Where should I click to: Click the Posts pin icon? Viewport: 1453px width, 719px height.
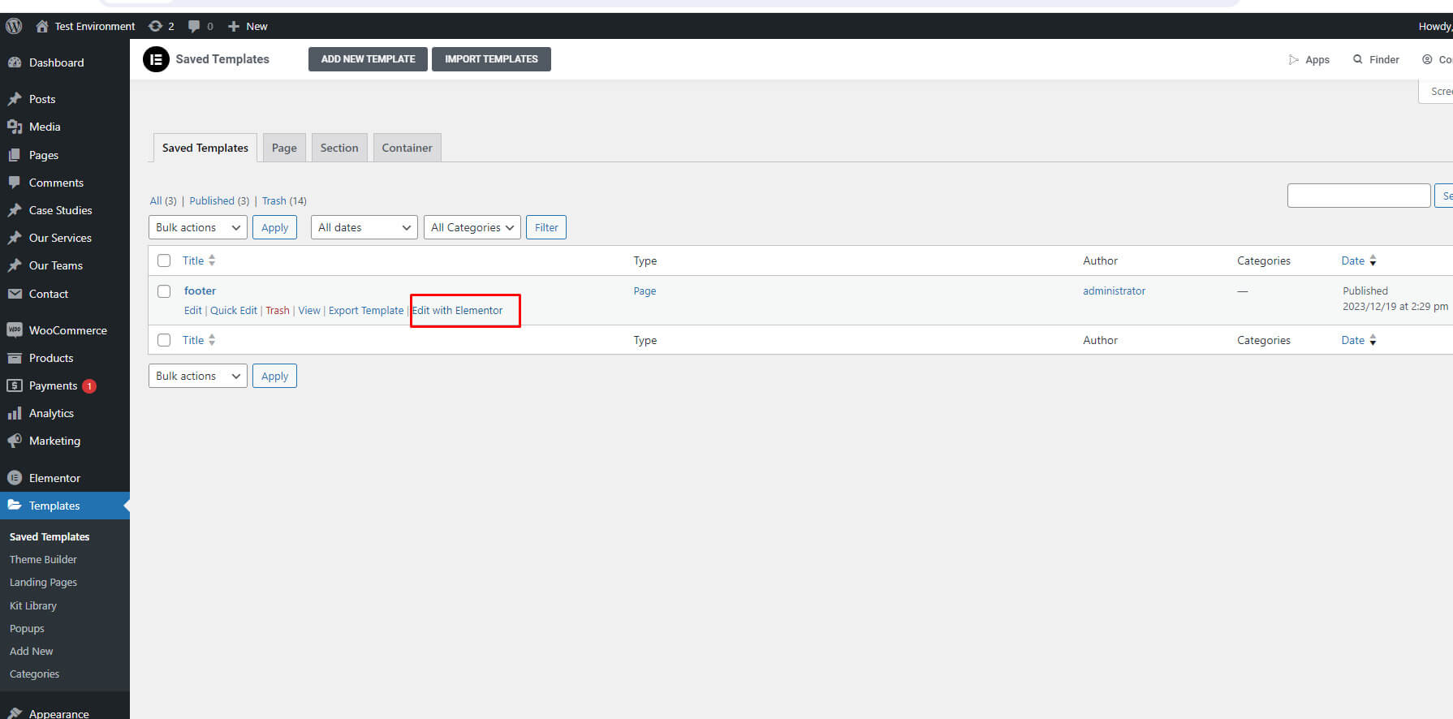[15, 99]
